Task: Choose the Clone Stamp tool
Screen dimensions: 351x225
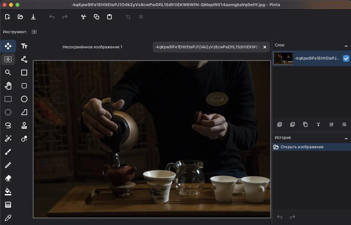Action: click(x=24, y=125)
